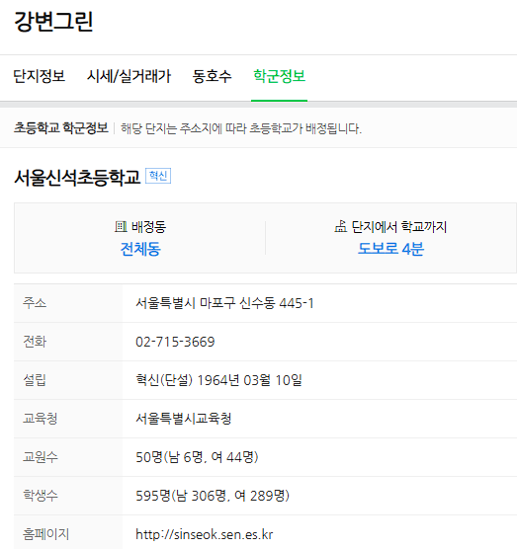This screenshot has width=517, height=549.
Task: Click the student count 595명(남 306명, 여 289명)
Action: 213,496
